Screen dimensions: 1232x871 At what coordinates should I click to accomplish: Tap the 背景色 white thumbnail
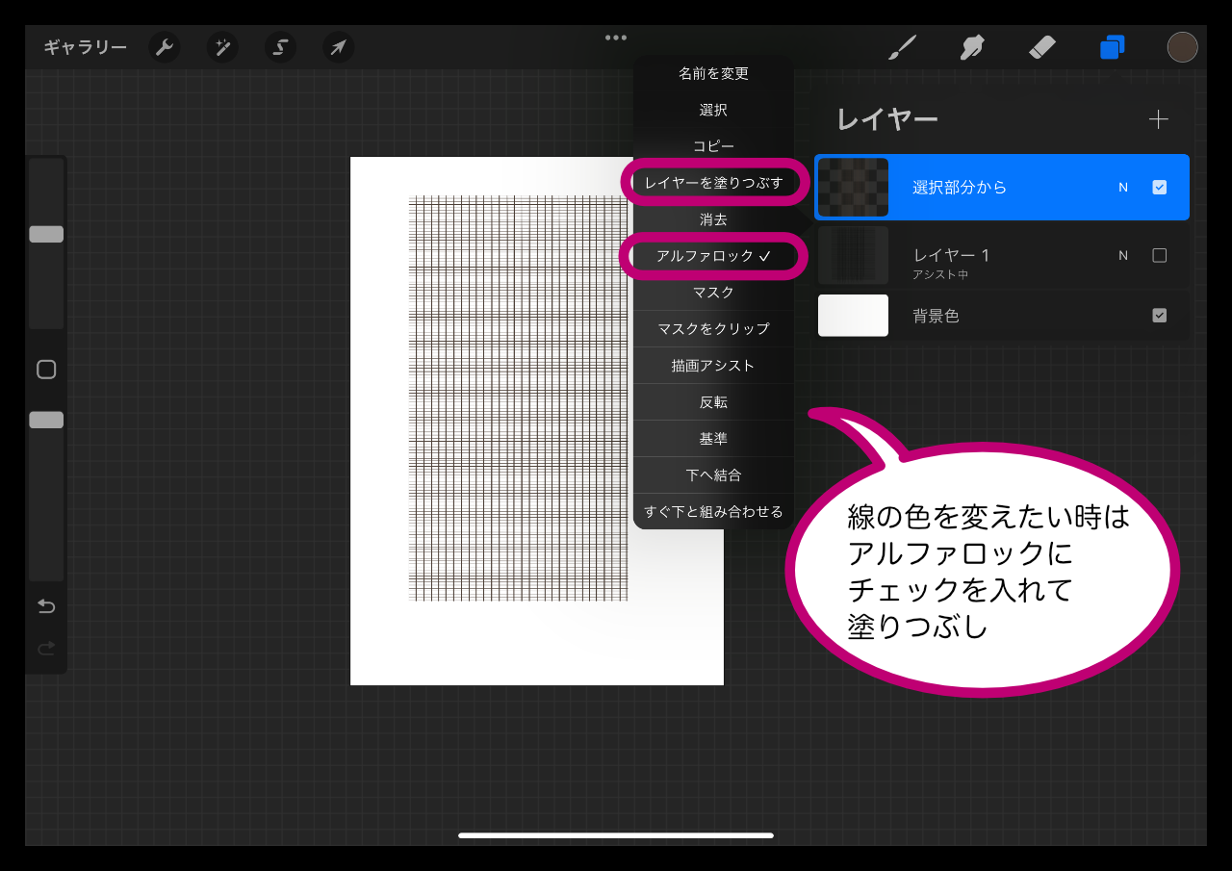(x=853, y=316)
